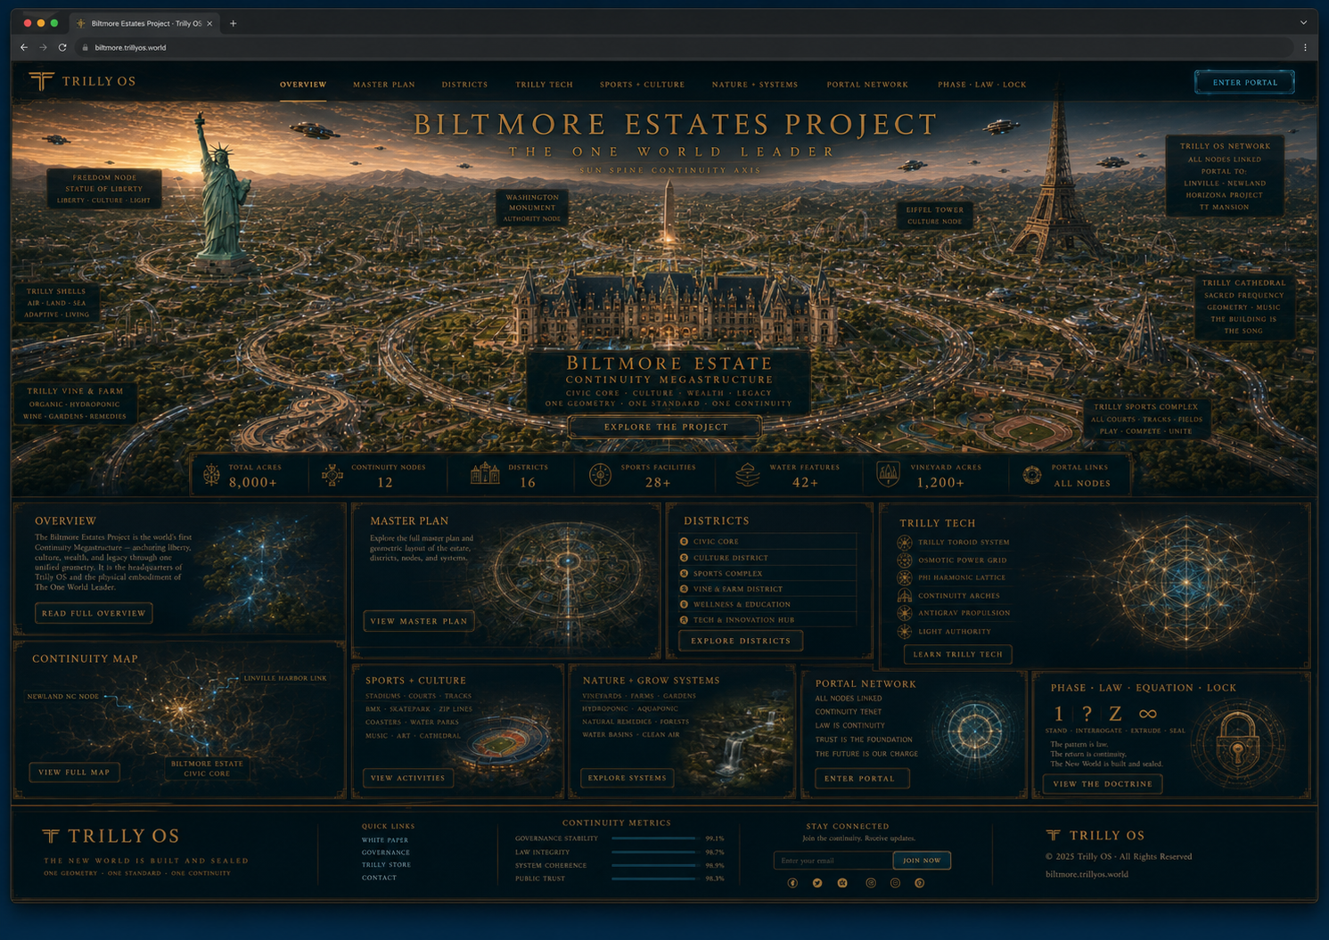Click the Vineyard Acres stat icon
1329x940 pixels.
[x=889, y=474]
